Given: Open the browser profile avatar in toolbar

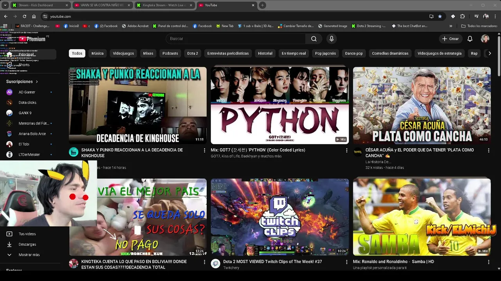Looking at the screenshot, I should (x=486, y=16).
